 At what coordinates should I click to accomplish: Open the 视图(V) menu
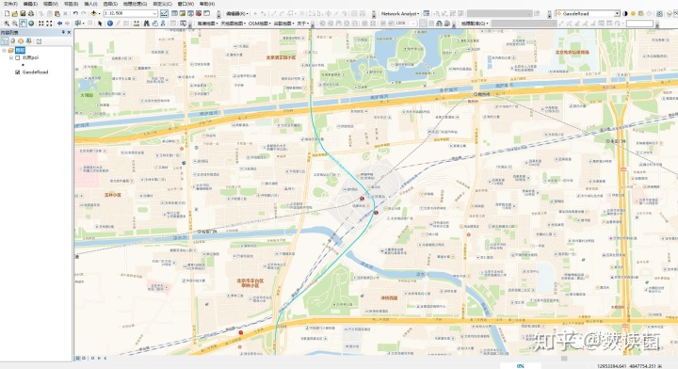coord(51,4)
